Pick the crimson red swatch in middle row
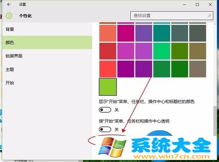The image size is (219, 162). coord(108,51)
